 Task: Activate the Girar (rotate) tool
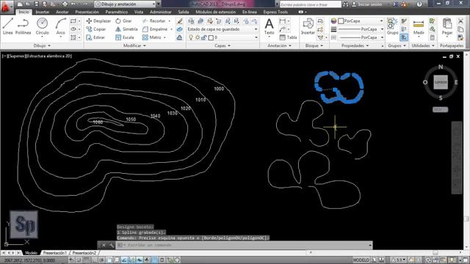(124, 21)
